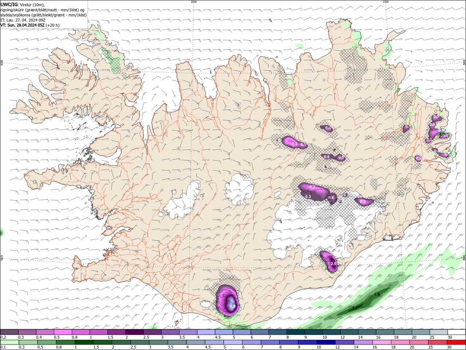
Task: Pick the dusky purple 0.2 swatch in the upper legend
Action: pos(9,332)
